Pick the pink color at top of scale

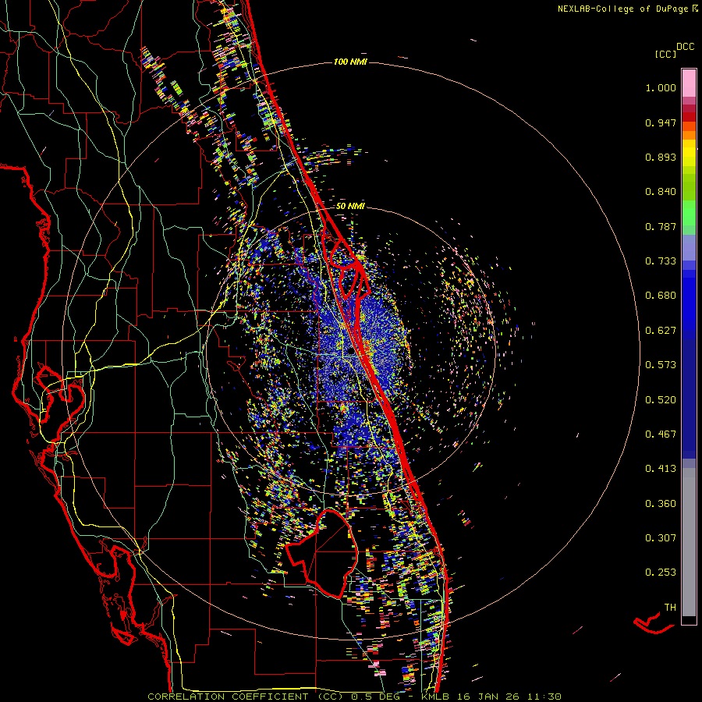click(x=689, y=83)
